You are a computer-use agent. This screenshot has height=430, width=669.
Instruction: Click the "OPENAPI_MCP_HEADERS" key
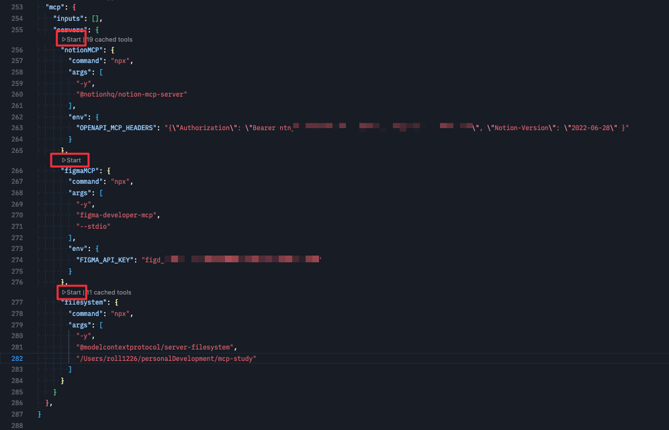[116, 128]
